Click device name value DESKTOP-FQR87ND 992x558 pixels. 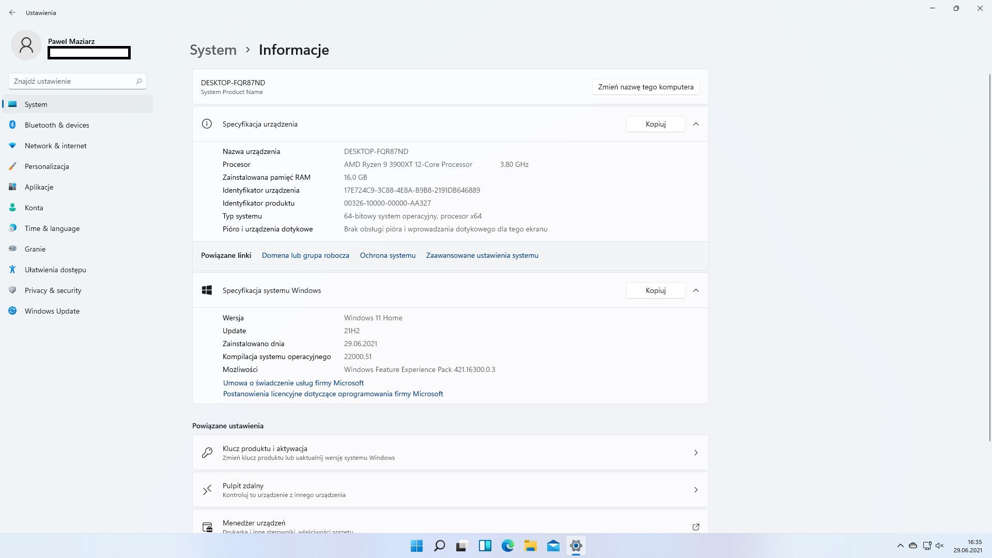376,151
